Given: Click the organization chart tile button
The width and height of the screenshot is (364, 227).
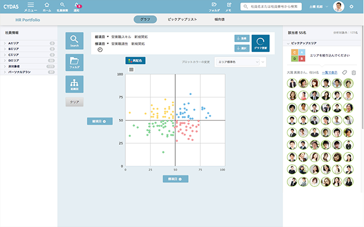Looking at the screenshot, I should pyautogui.click(x=74, y=84).
